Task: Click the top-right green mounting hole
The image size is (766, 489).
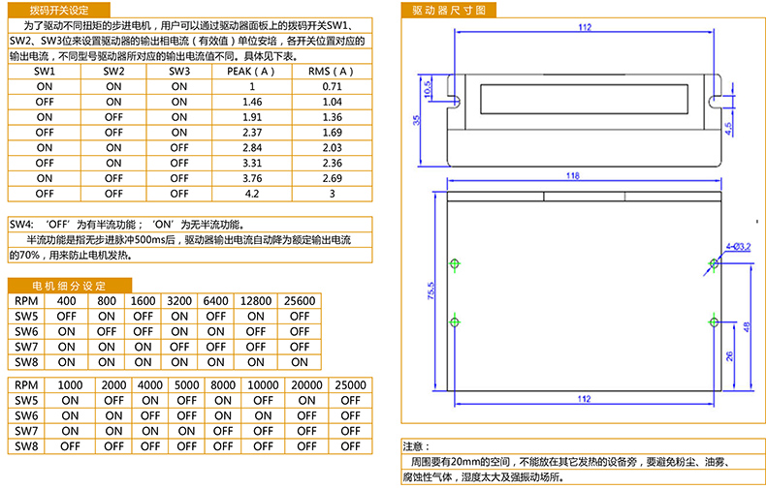Action: 713,262
